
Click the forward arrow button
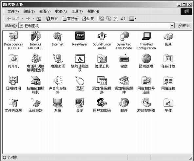pyautogui.click(x=28, y=19)
